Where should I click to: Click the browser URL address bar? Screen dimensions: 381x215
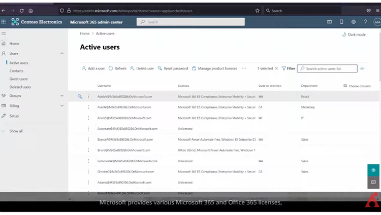155,11
